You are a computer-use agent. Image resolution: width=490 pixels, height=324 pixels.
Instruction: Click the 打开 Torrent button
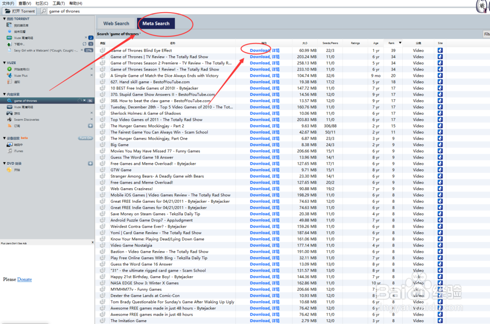point(20,11)
